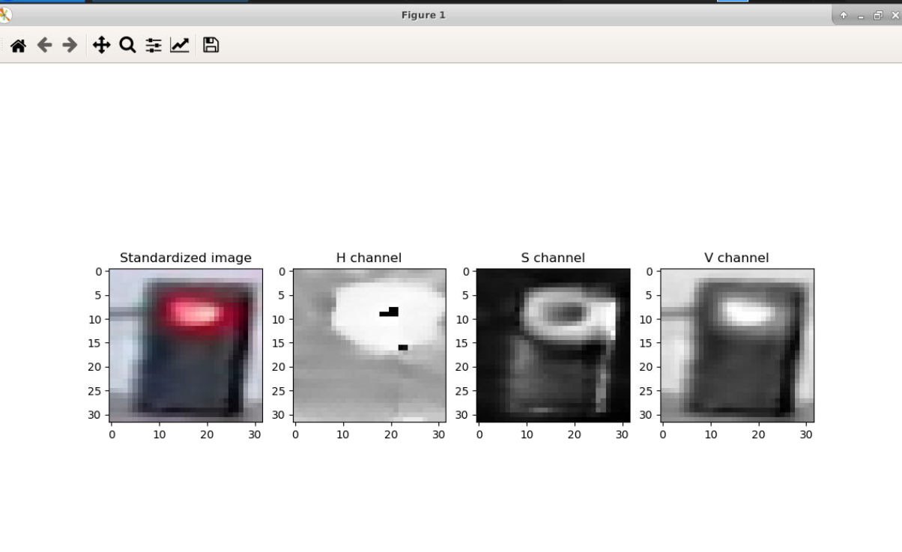Click the 'Figure 1' window title

tap(423, 15)
